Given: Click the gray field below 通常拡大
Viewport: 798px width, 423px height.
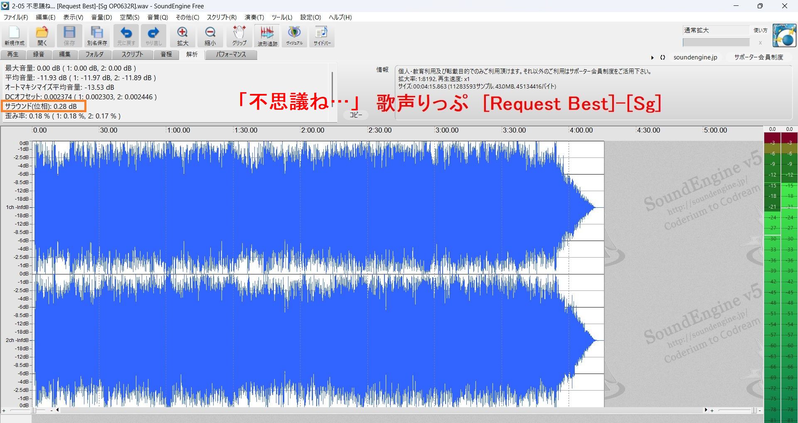Looking at the screenshot, I should tap(716, 42).
